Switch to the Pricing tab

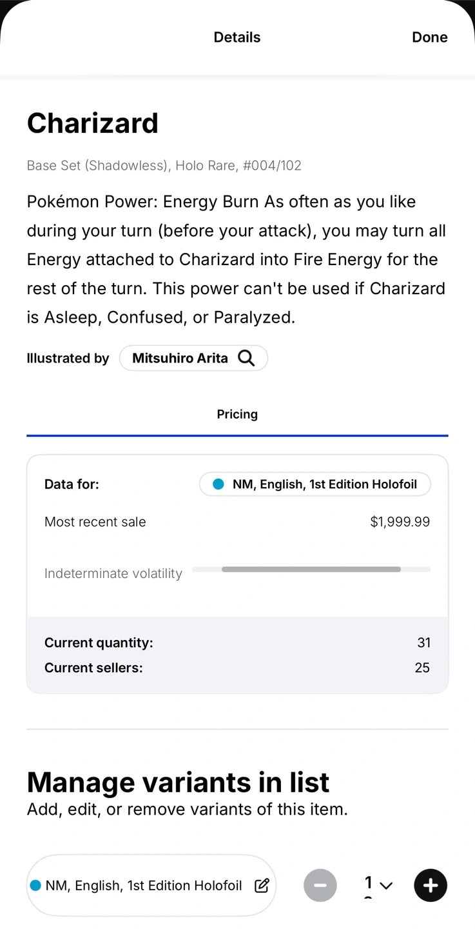click(237, 415)
